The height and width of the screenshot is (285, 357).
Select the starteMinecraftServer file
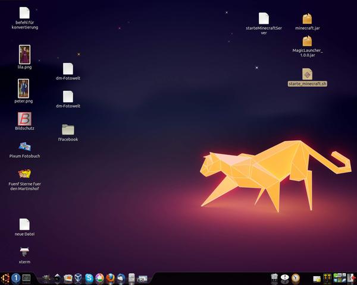click(264, 18)
